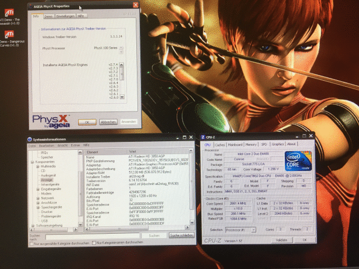
Task: Open the Hilfe menu in Systeminformationen
Action: pos(86,145)
